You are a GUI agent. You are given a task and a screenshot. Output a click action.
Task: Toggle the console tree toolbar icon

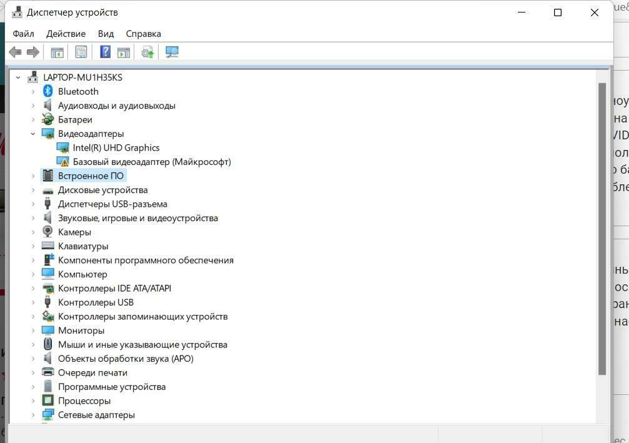coord(57,52)
